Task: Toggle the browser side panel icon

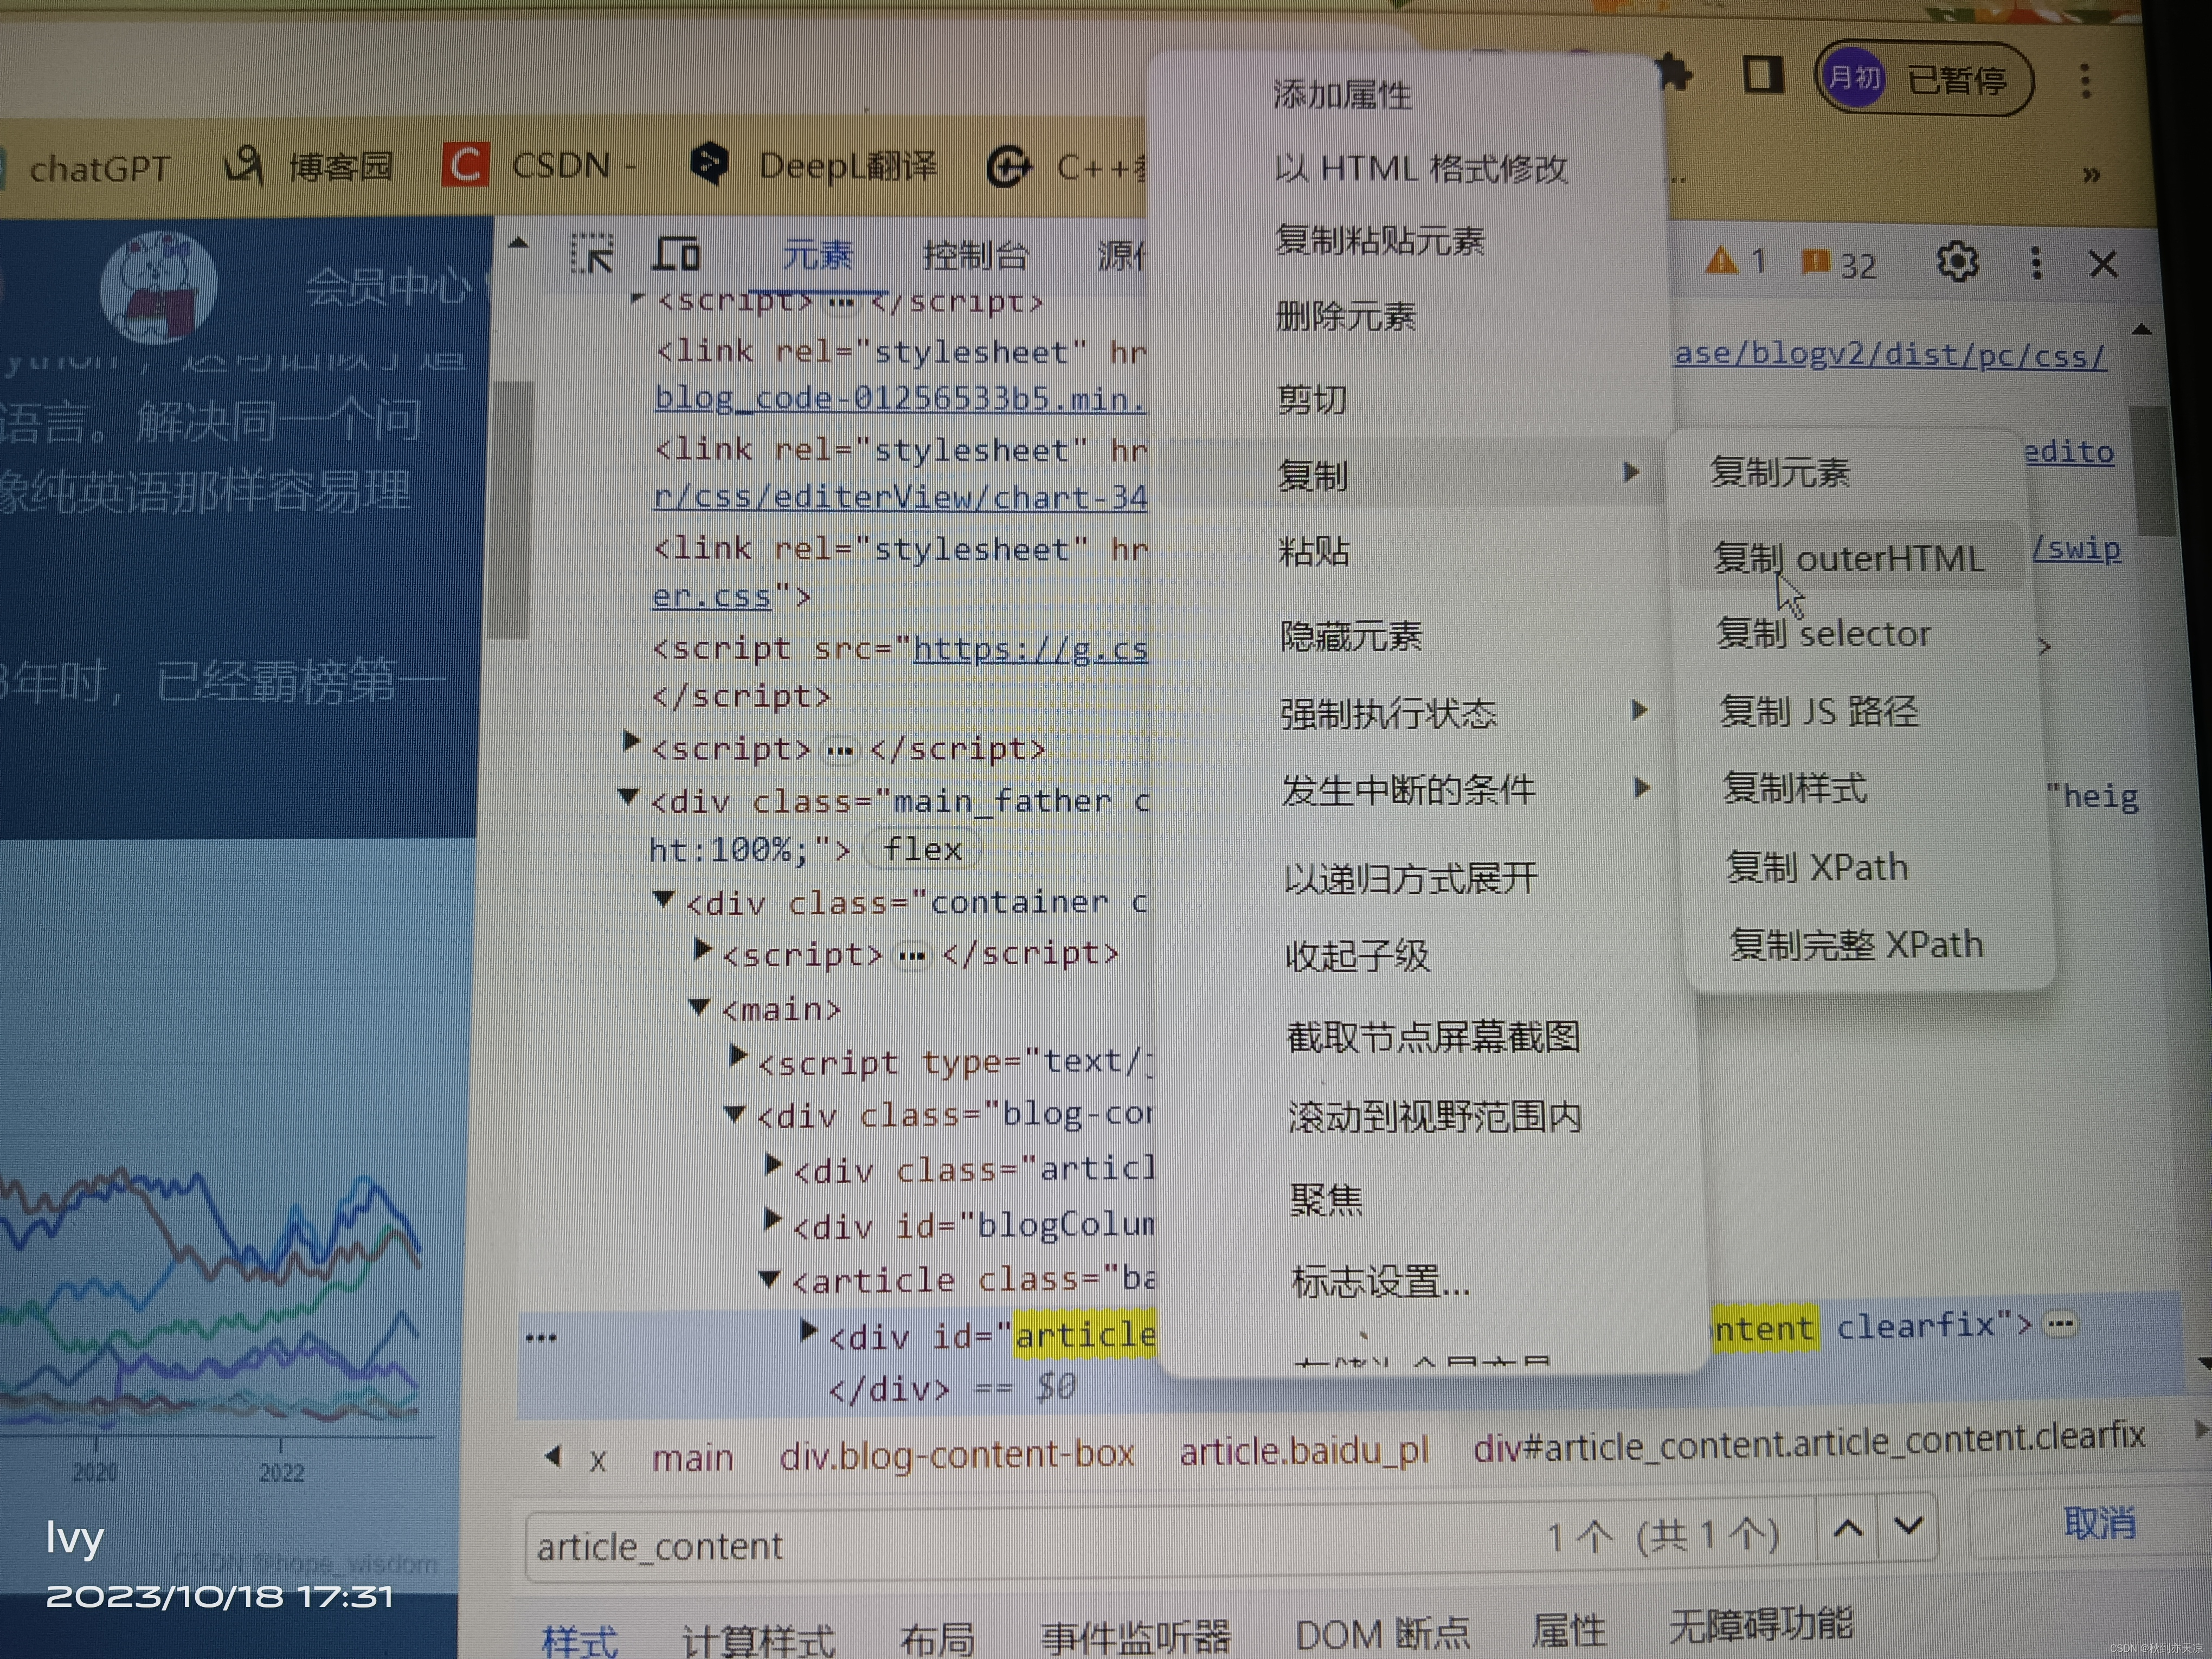Action: [x=1763, y=75]
